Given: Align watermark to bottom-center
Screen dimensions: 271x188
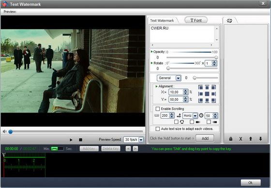Looking at the screenshot, I should (x=207, y=100).
